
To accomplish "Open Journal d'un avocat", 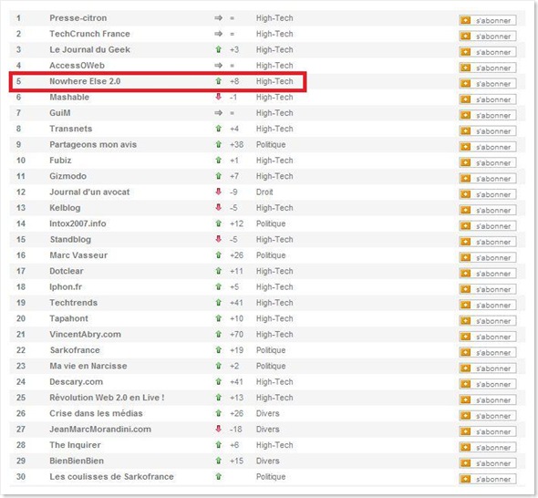I will point(89,192).
